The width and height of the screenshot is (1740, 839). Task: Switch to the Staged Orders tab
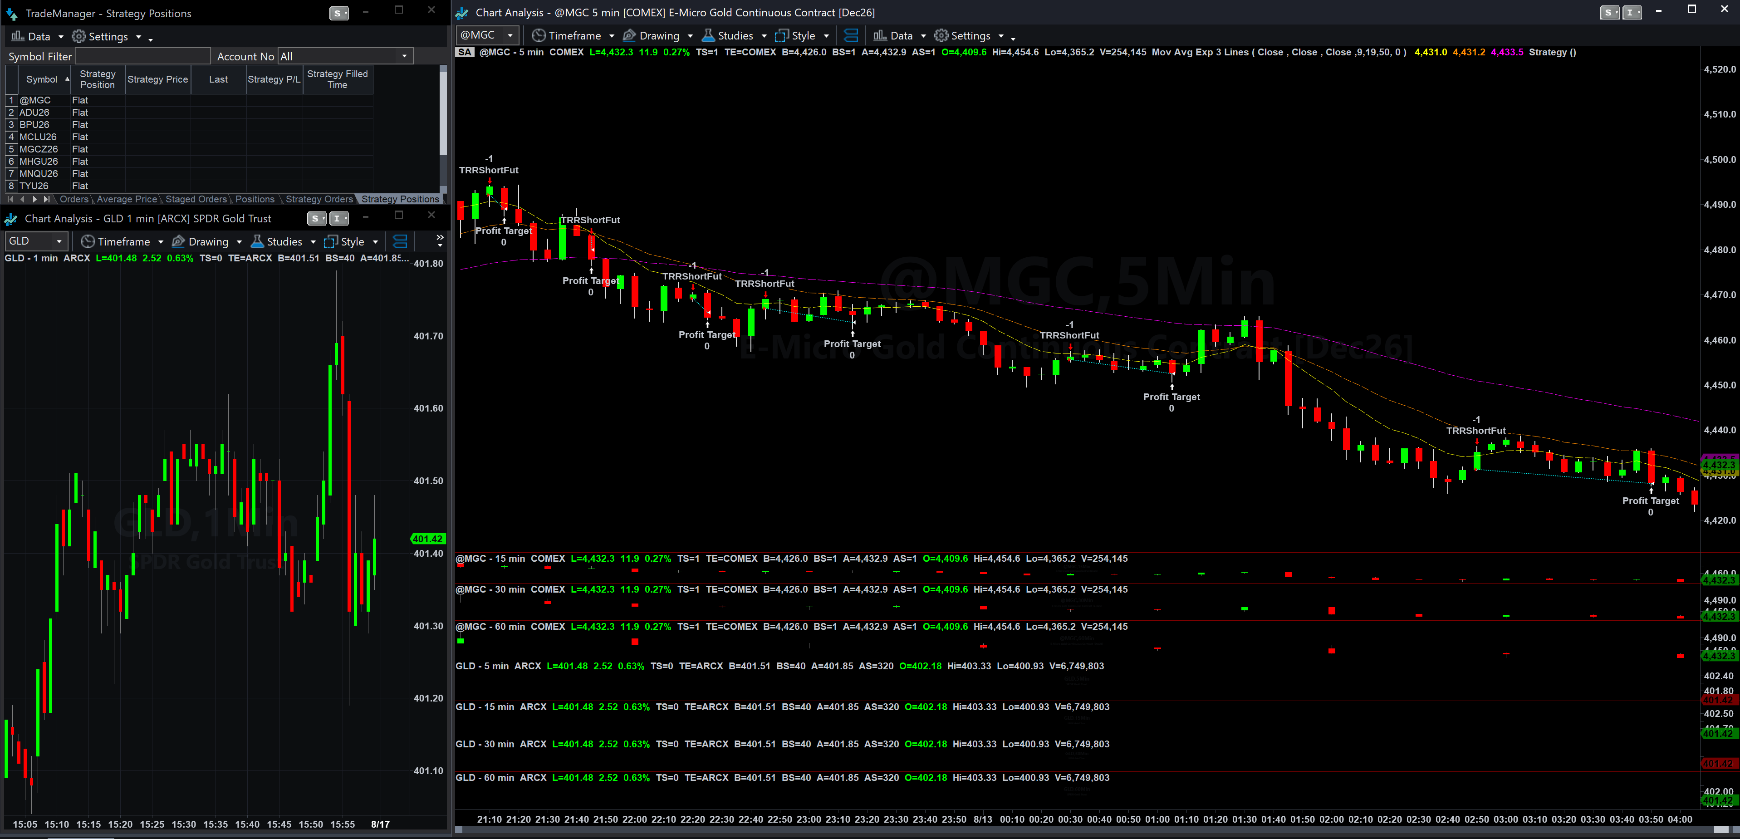click(196, 199)
